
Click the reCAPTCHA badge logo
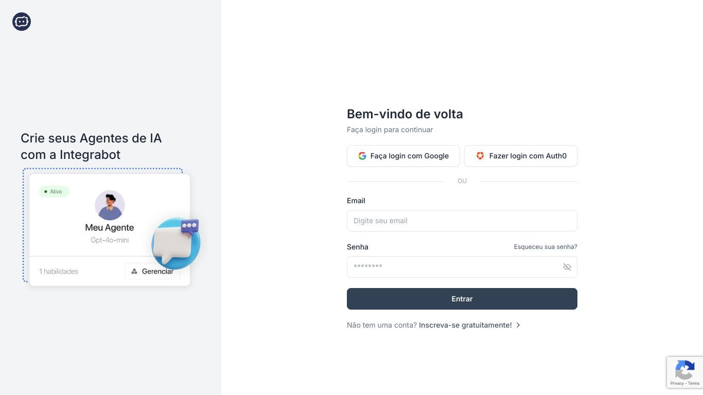pos(684,370)
